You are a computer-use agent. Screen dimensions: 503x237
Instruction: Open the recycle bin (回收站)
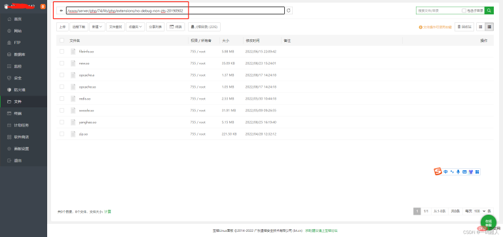[x=464, y=27]
